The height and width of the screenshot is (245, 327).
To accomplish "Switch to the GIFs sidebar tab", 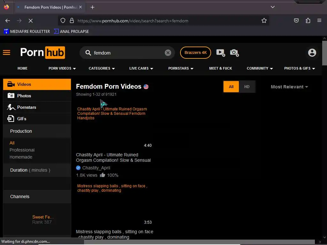I will click(37, 119).
